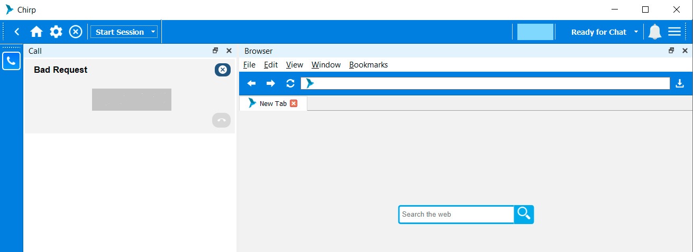
Task: Click the Search the web field
Action: [456, 215]
